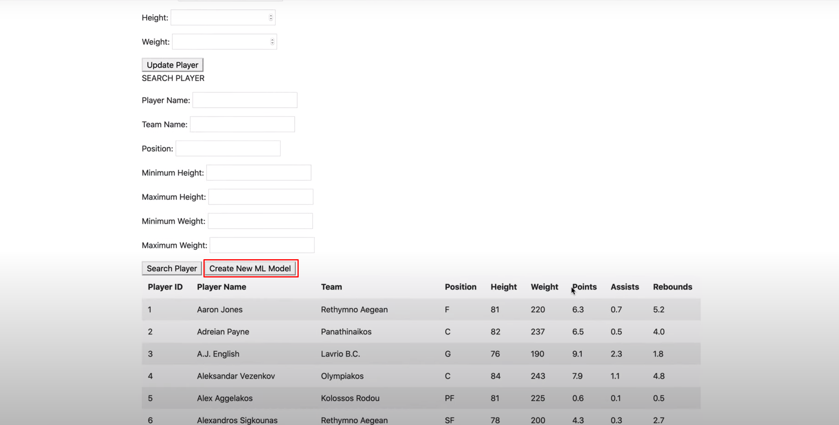Click the Player Name column header

click(x=221, y=287)
